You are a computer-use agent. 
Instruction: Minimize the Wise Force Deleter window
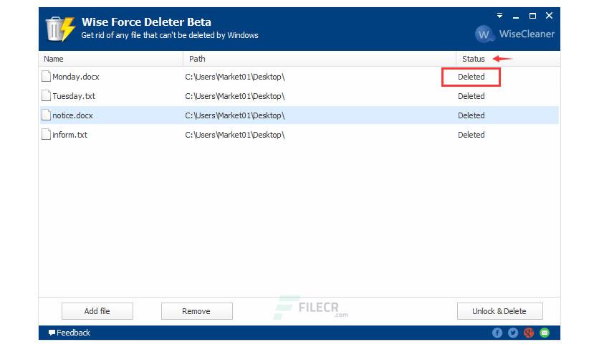(516, 16)
